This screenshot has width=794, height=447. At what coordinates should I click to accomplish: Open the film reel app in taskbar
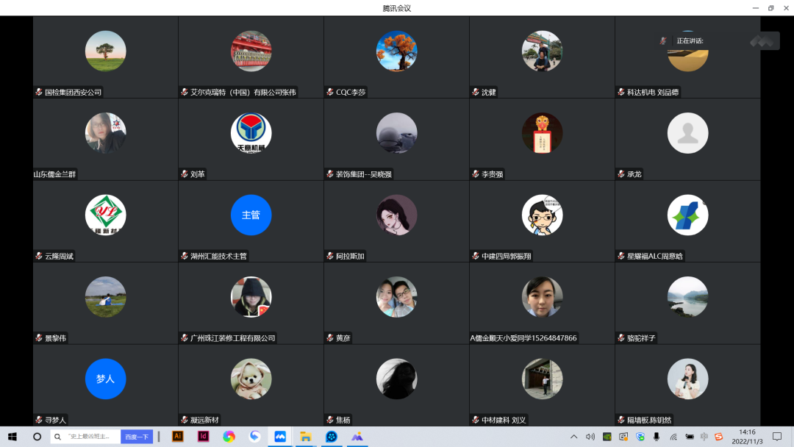tap(331, 437)
